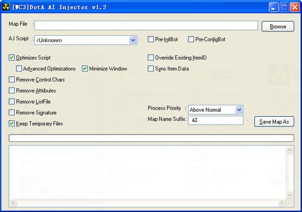Enable the Pre-ConfigBot checkbox

pyautogui.click(x=191, y=39)
